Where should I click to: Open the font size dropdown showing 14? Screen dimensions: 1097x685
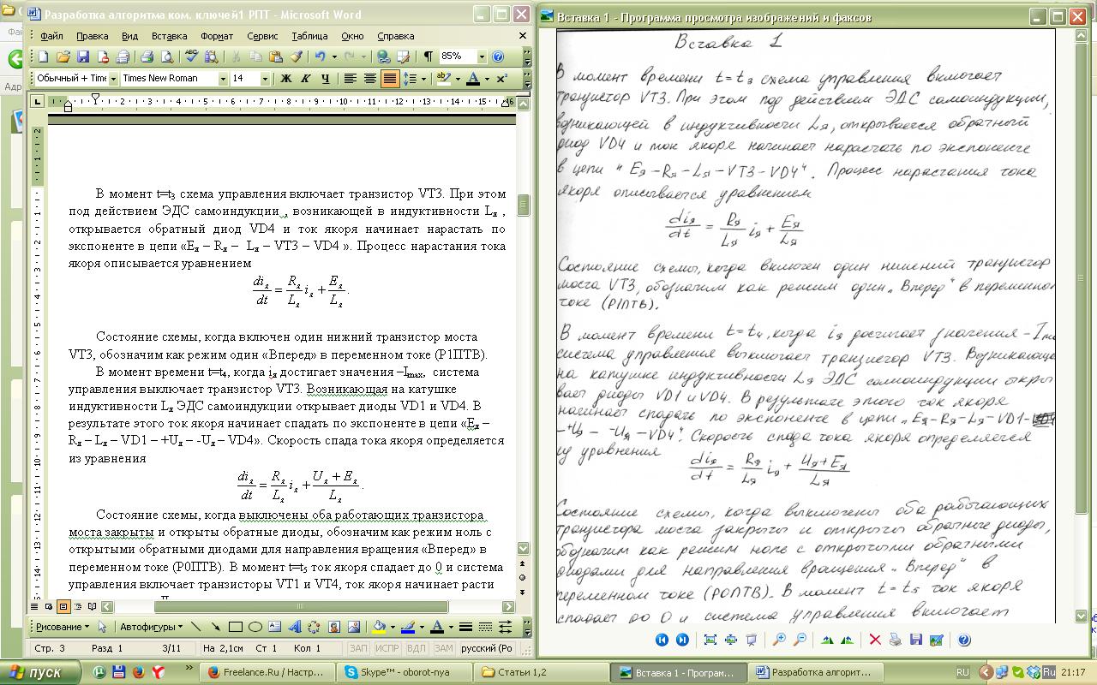tap(264, 79)
